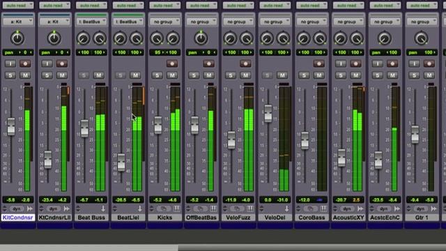Open group selector on KitCondnsr track
Image resolution: width=446 pixels, height=251 pixels.
pyautogui.click(x=18, y=22)
